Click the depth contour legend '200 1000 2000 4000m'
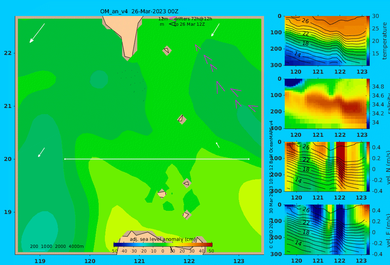Image resolution: width=390 pixels, height=265 pixels. point(57,246)
